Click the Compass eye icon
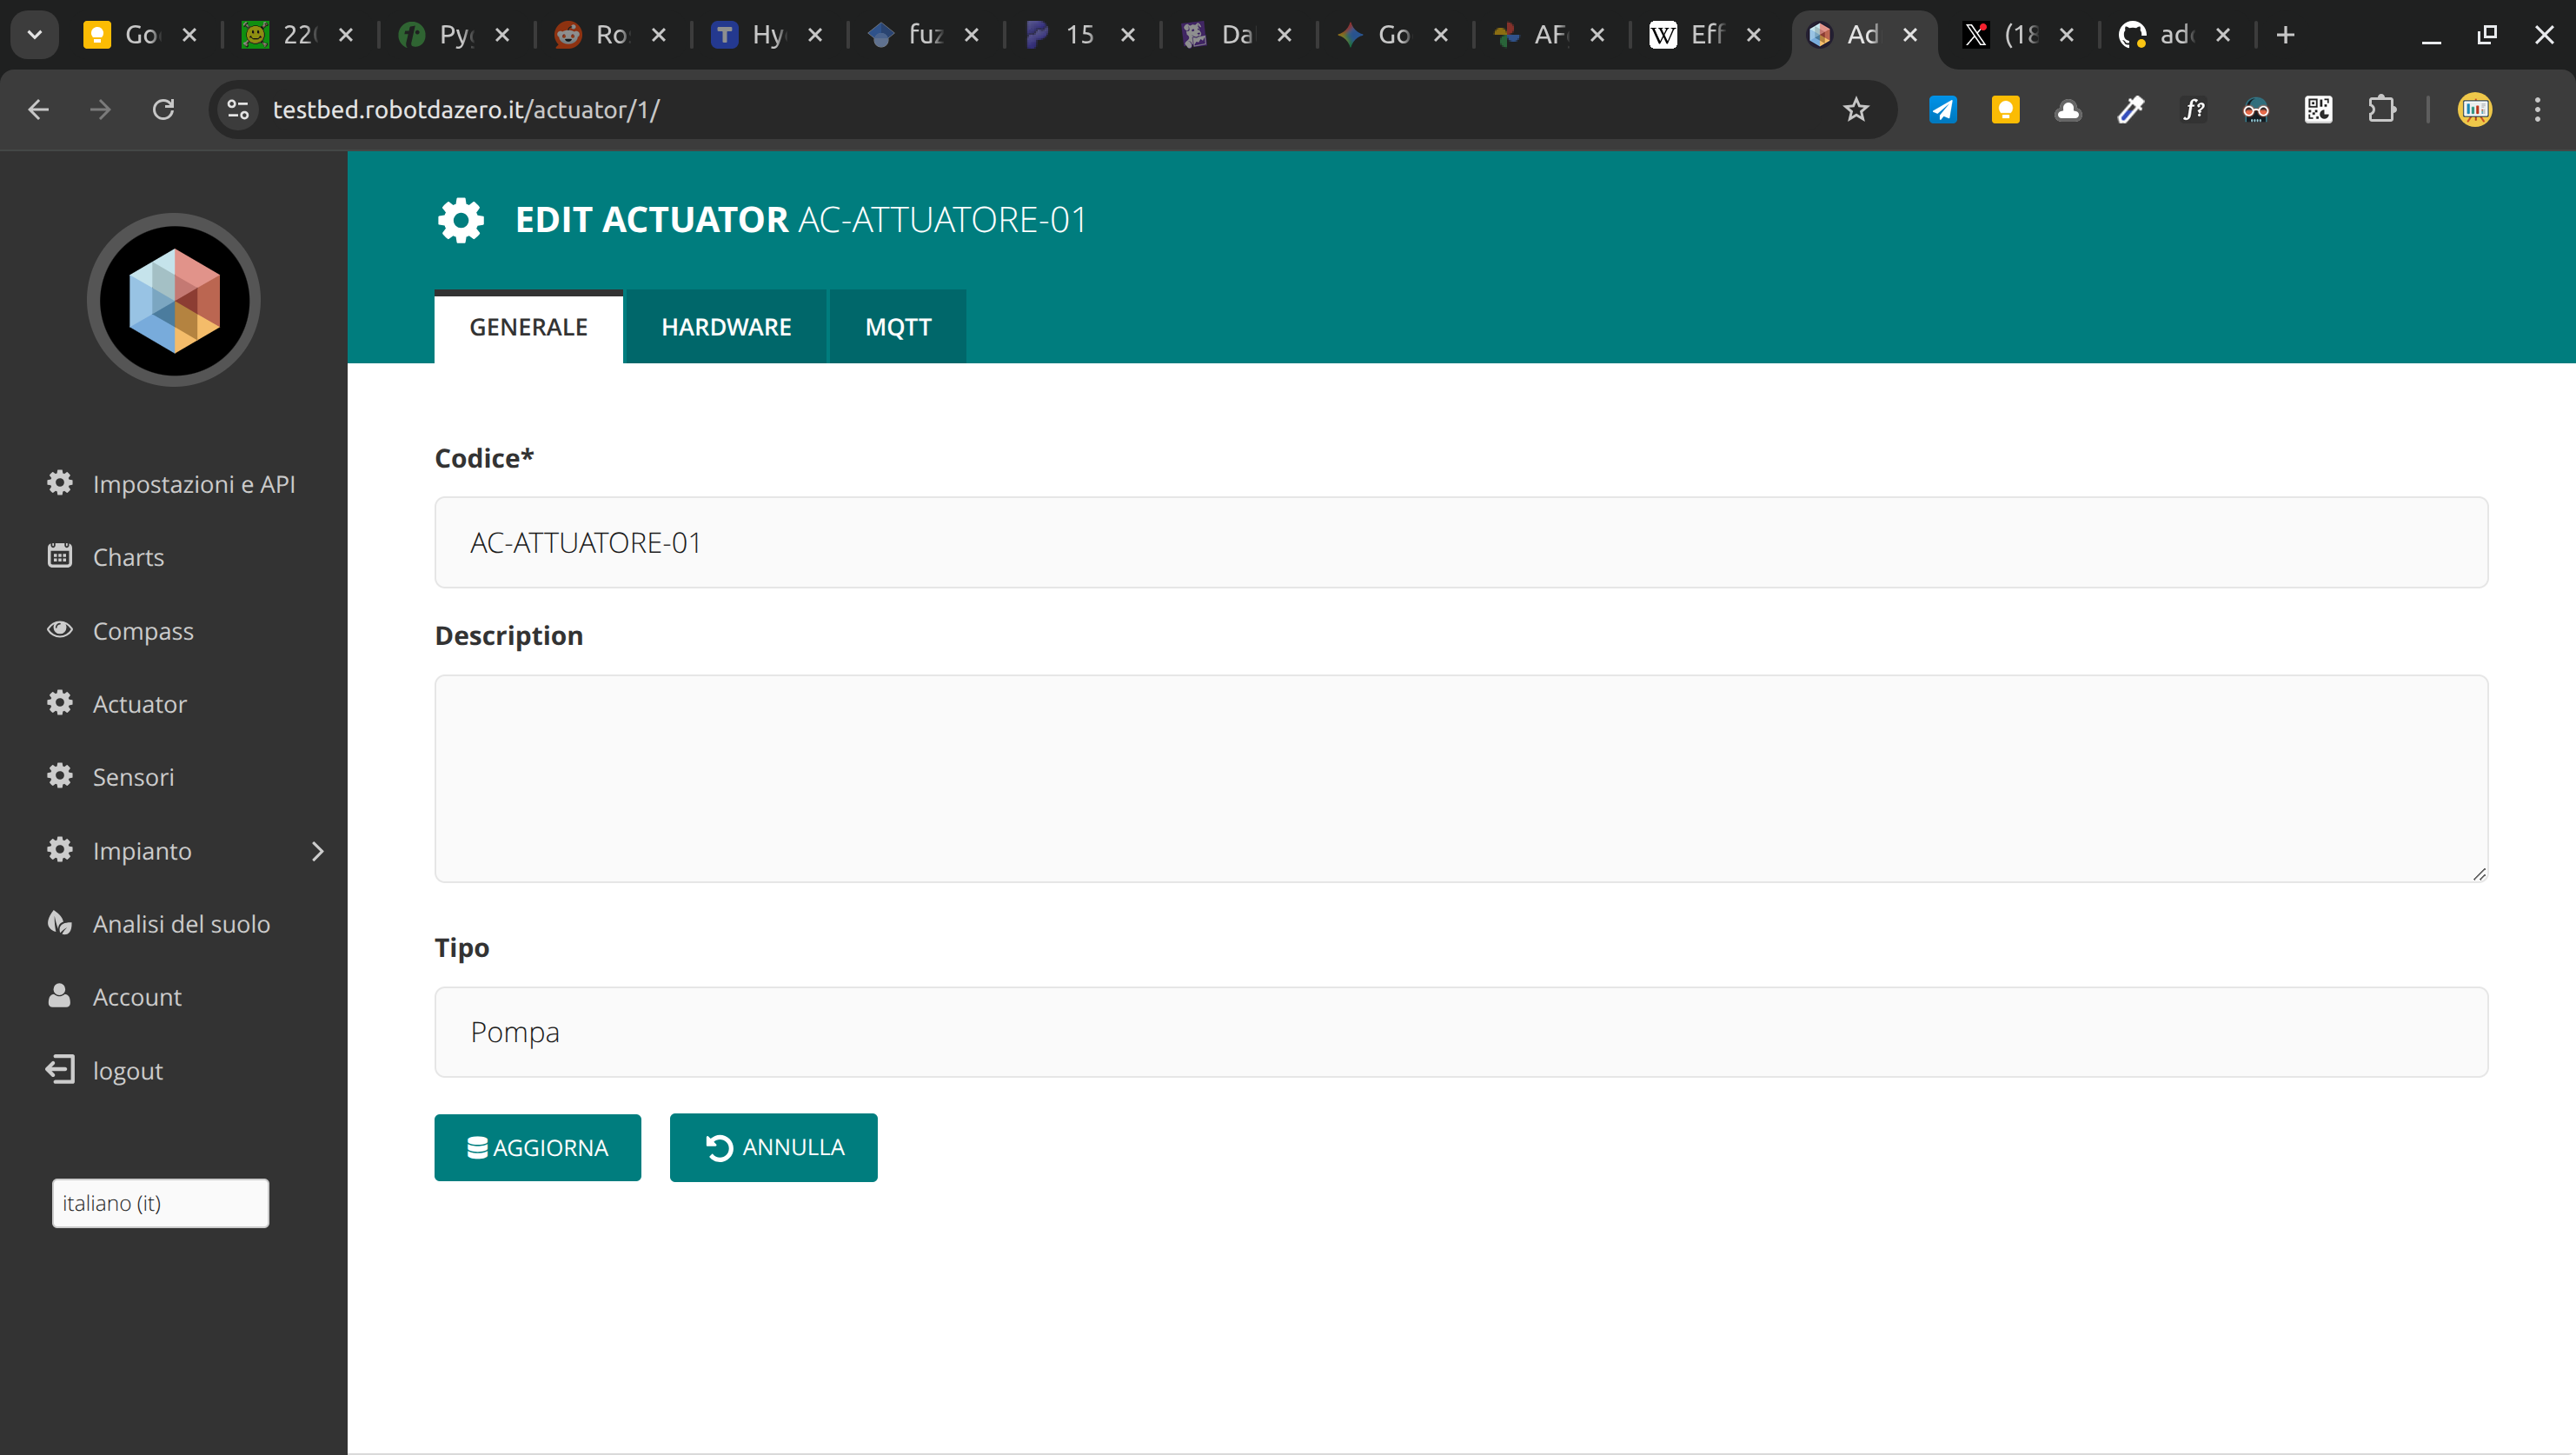This screenshot has width=2576, height=1455. (60, 630)
